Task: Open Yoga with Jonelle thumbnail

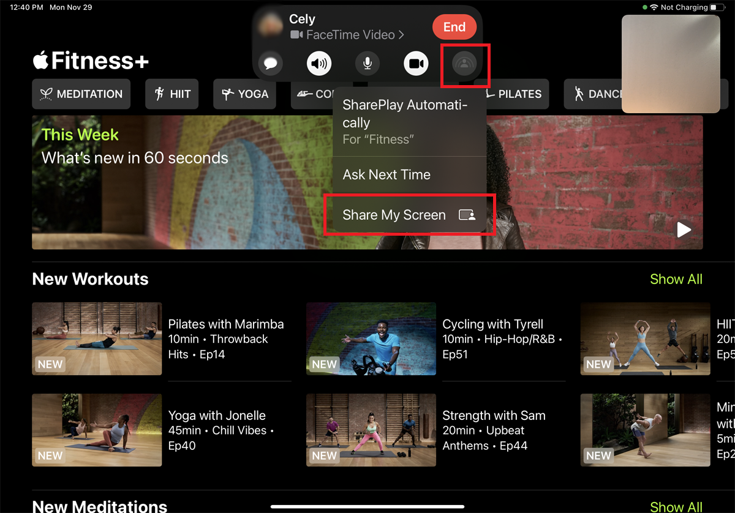Action: [97, 430]
